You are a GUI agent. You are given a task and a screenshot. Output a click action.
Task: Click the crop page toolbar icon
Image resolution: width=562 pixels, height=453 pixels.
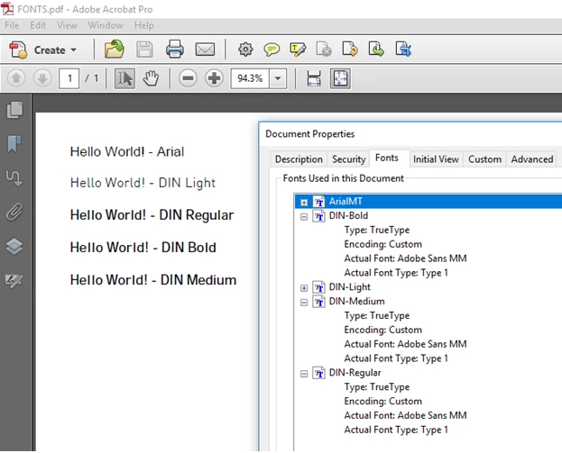(403, 49)
